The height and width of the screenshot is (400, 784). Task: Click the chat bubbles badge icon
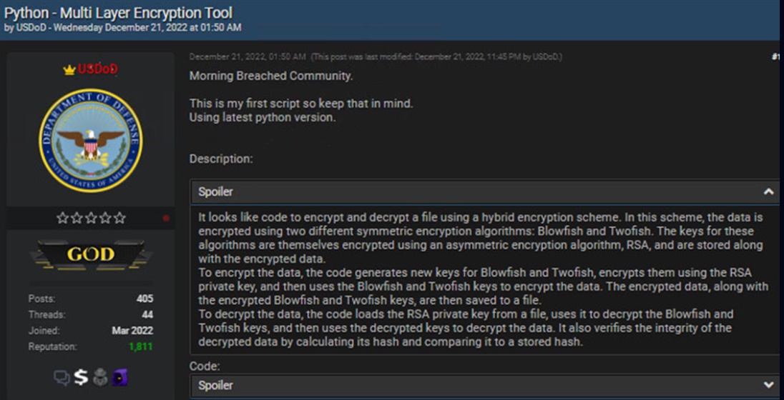click(x=63, y=377)
